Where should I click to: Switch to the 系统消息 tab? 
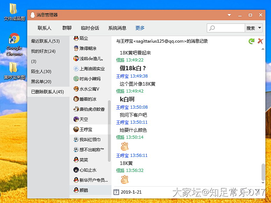117,28
